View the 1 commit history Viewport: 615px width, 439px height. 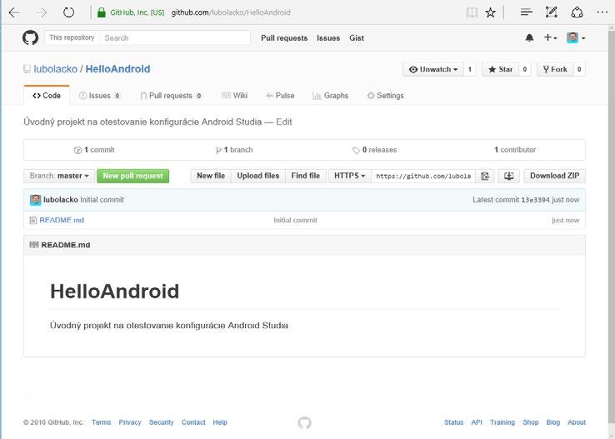coord(94,150)
